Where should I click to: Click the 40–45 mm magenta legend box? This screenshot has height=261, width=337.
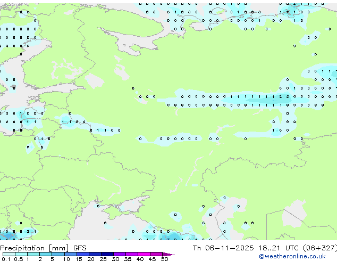click(144, 254)
